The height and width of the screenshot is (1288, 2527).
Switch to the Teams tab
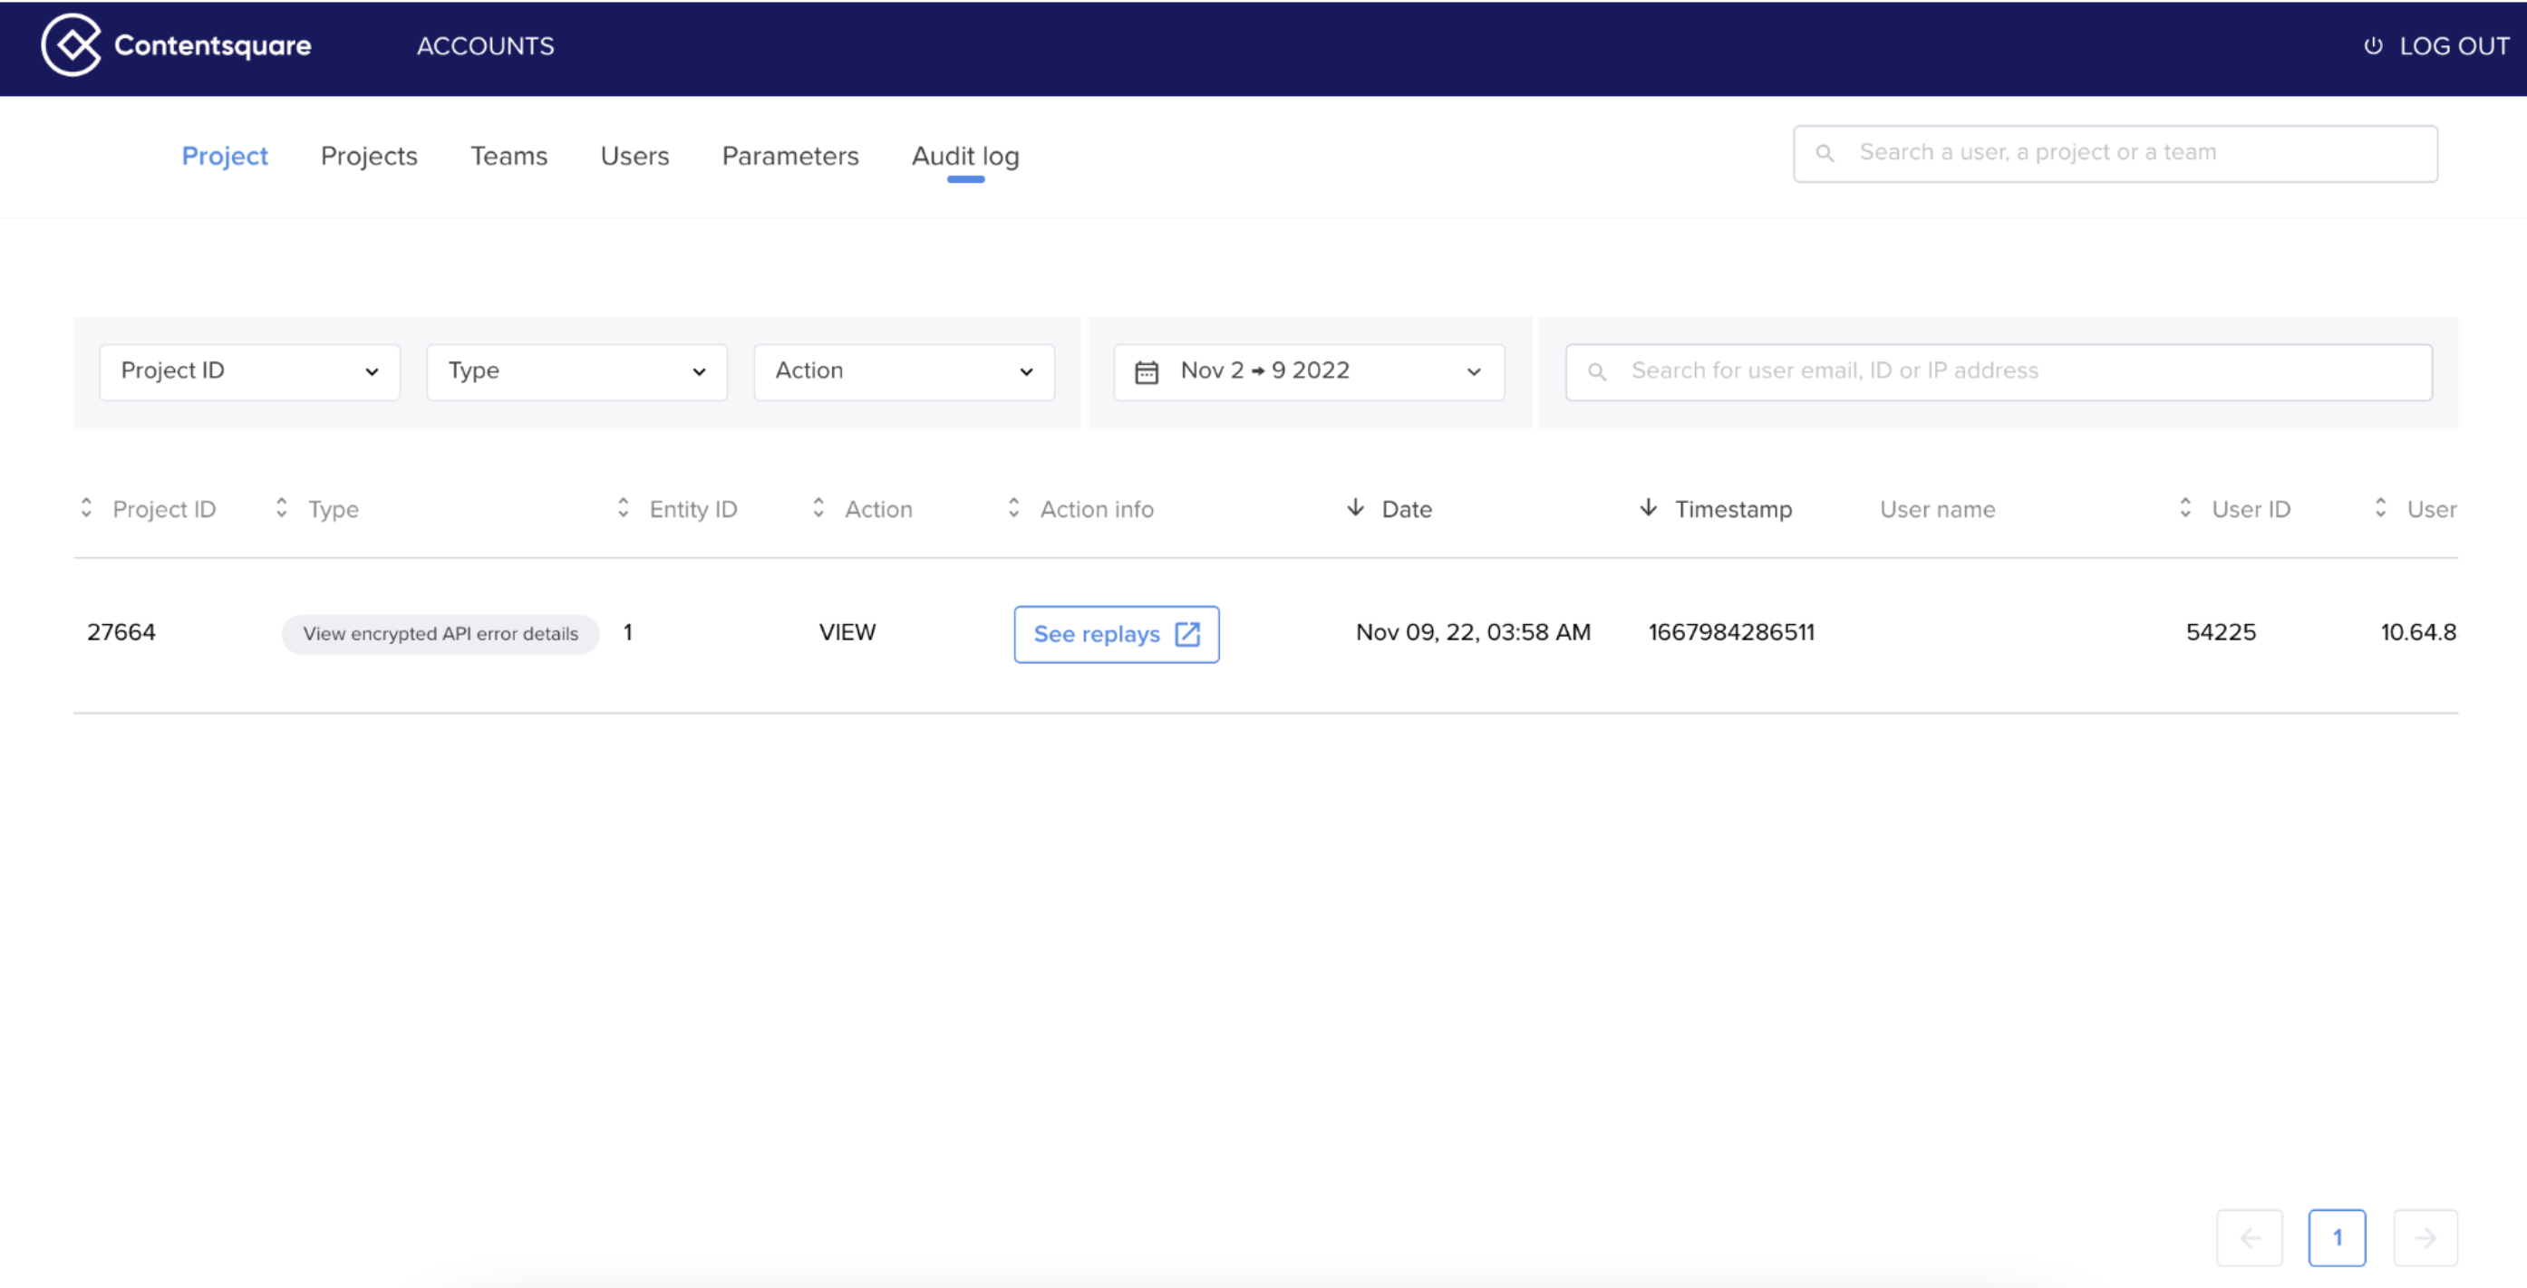[x=509, y=155]
